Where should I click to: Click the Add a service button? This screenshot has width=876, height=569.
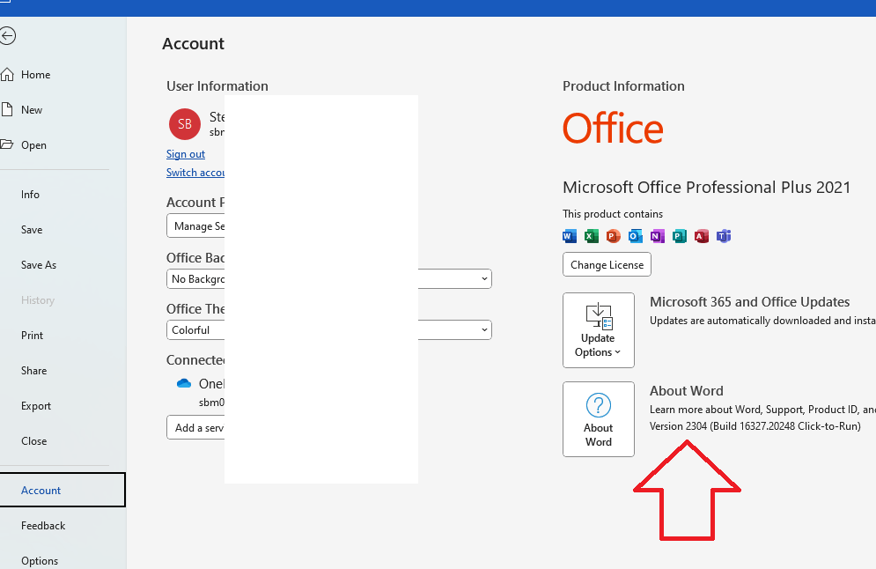coord(195,427)
